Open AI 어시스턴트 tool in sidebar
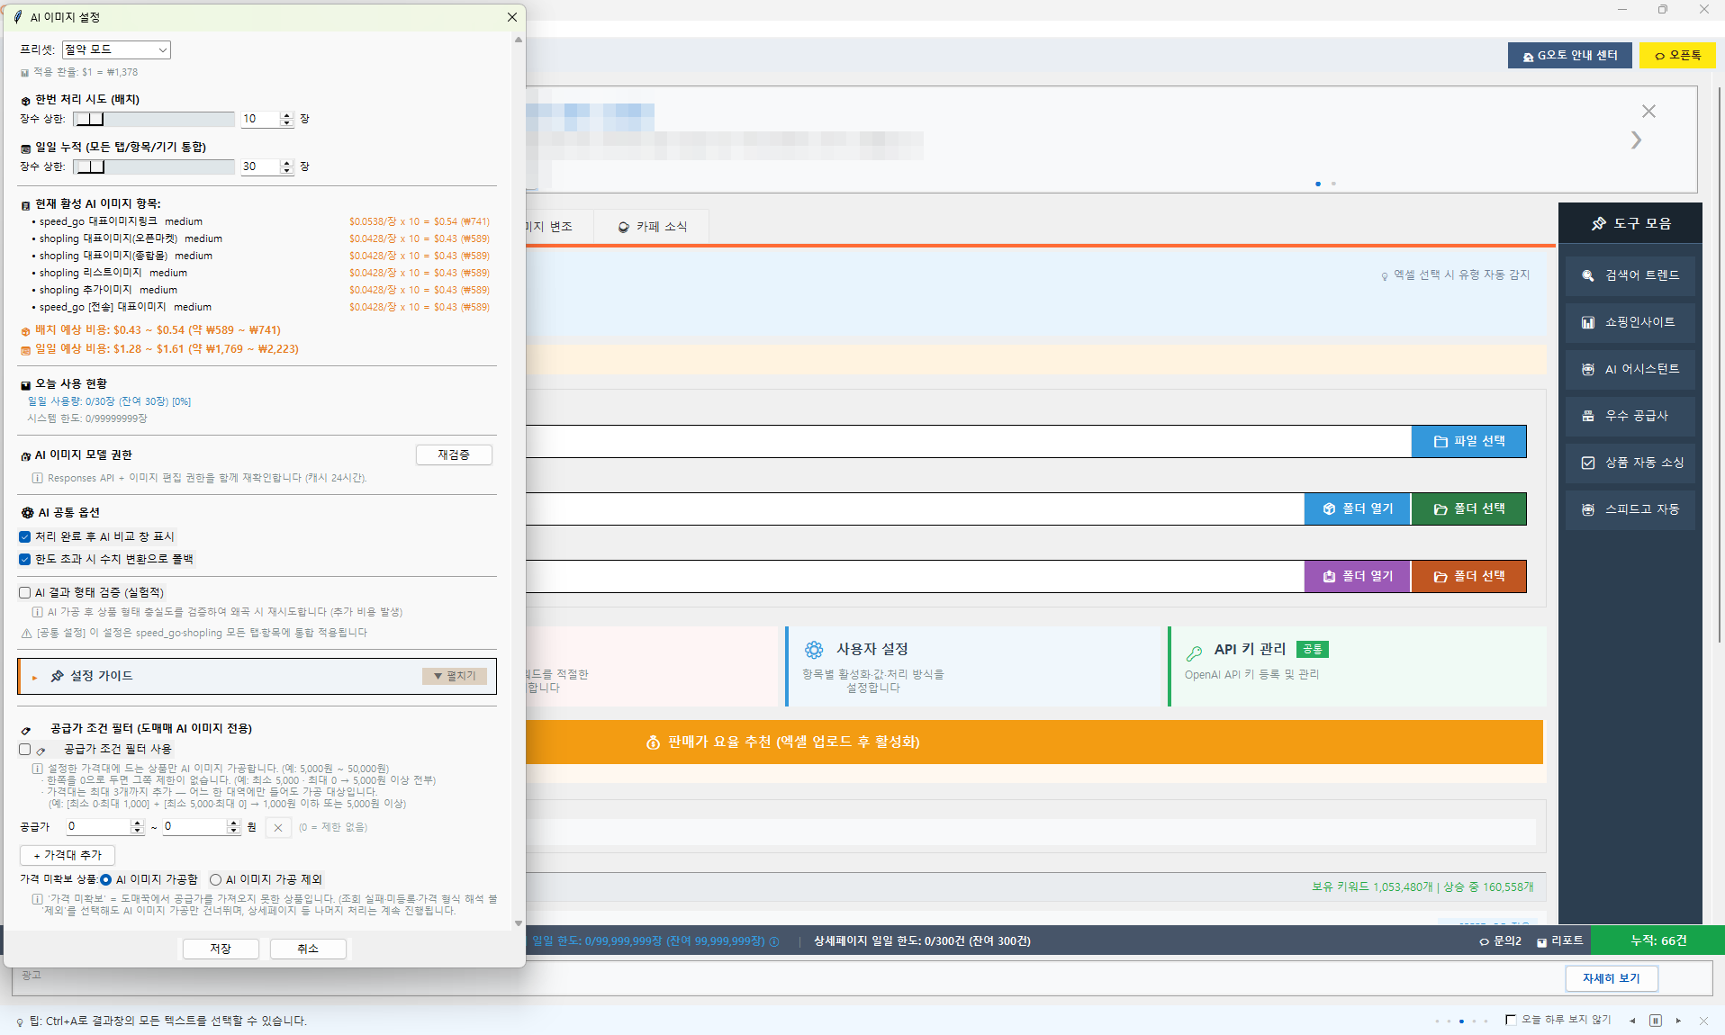Screen dimensions: 1725x1035 [1630, 369]
